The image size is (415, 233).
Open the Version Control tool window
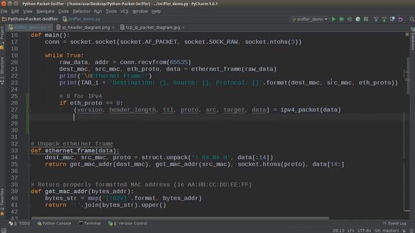(x=128, y=223)
